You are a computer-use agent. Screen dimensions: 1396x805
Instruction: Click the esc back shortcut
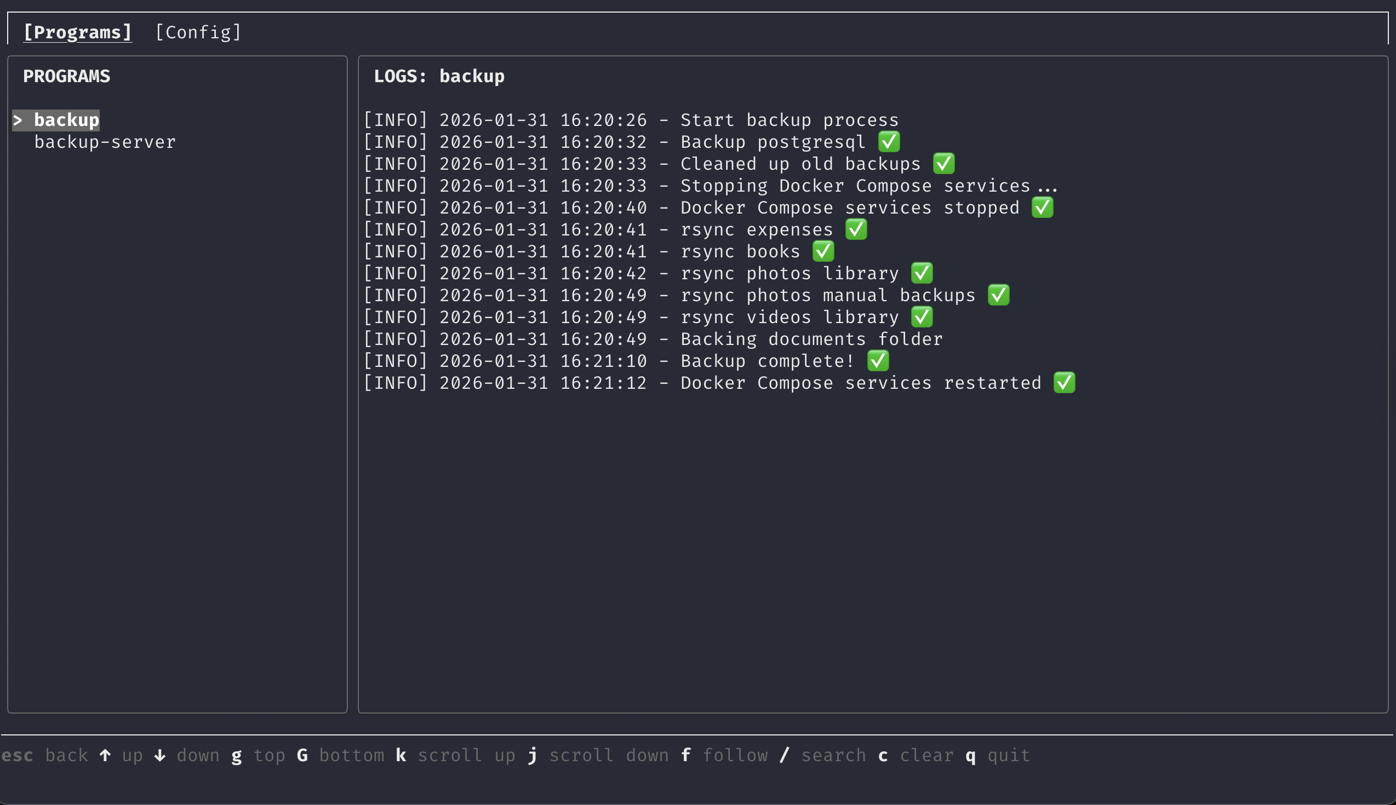18,755
